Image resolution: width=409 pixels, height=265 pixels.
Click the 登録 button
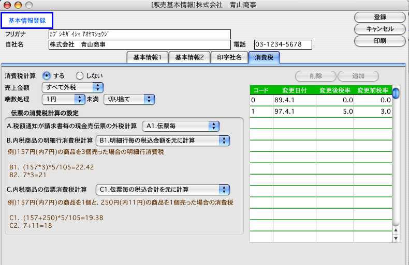click(379, 17)
